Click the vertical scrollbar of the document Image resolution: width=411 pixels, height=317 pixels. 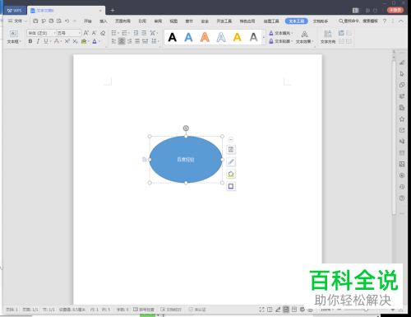pyautogui.click(x=394, y=138)
